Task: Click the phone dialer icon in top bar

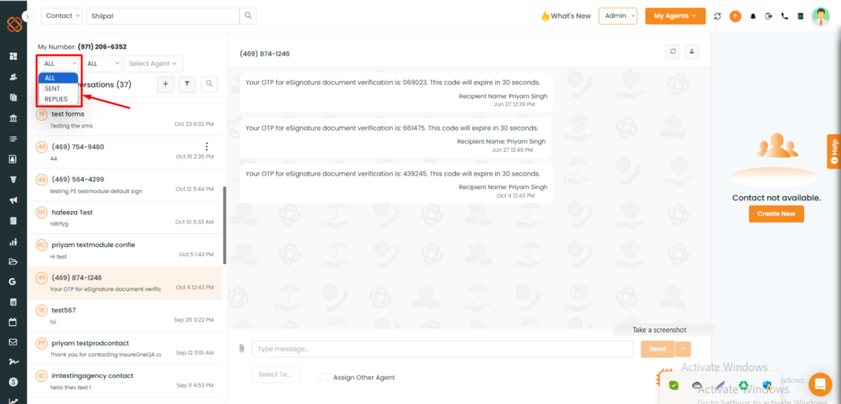Action: point(784,16)
